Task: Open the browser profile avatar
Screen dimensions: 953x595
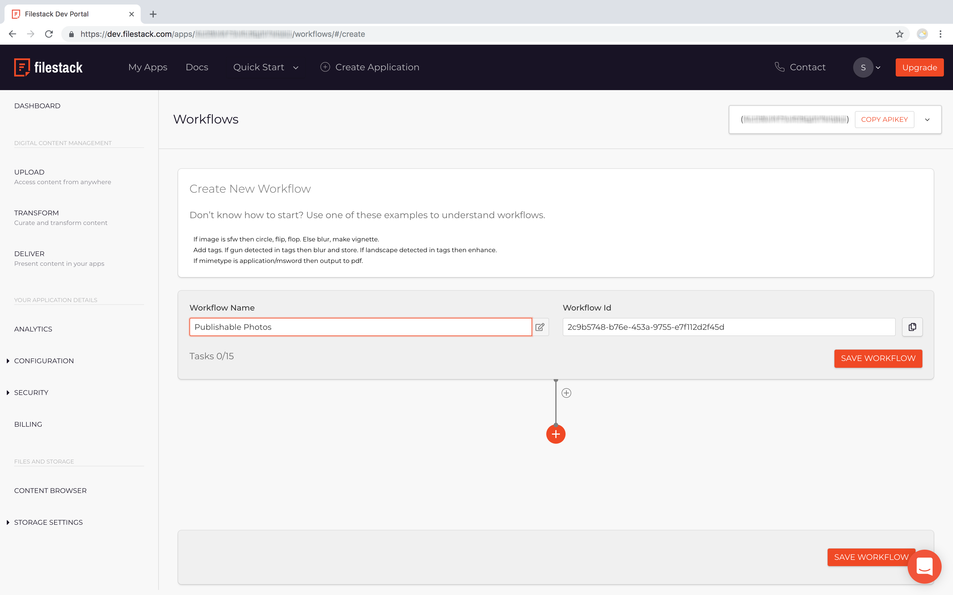Action: [x=922, y=34]
